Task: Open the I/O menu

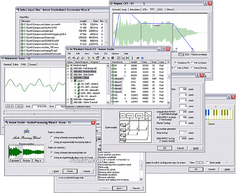Action: pos(105,53)
